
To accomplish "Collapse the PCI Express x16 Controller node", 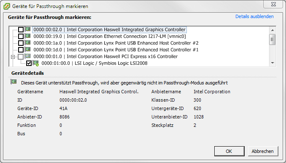I will pos(13,57).
